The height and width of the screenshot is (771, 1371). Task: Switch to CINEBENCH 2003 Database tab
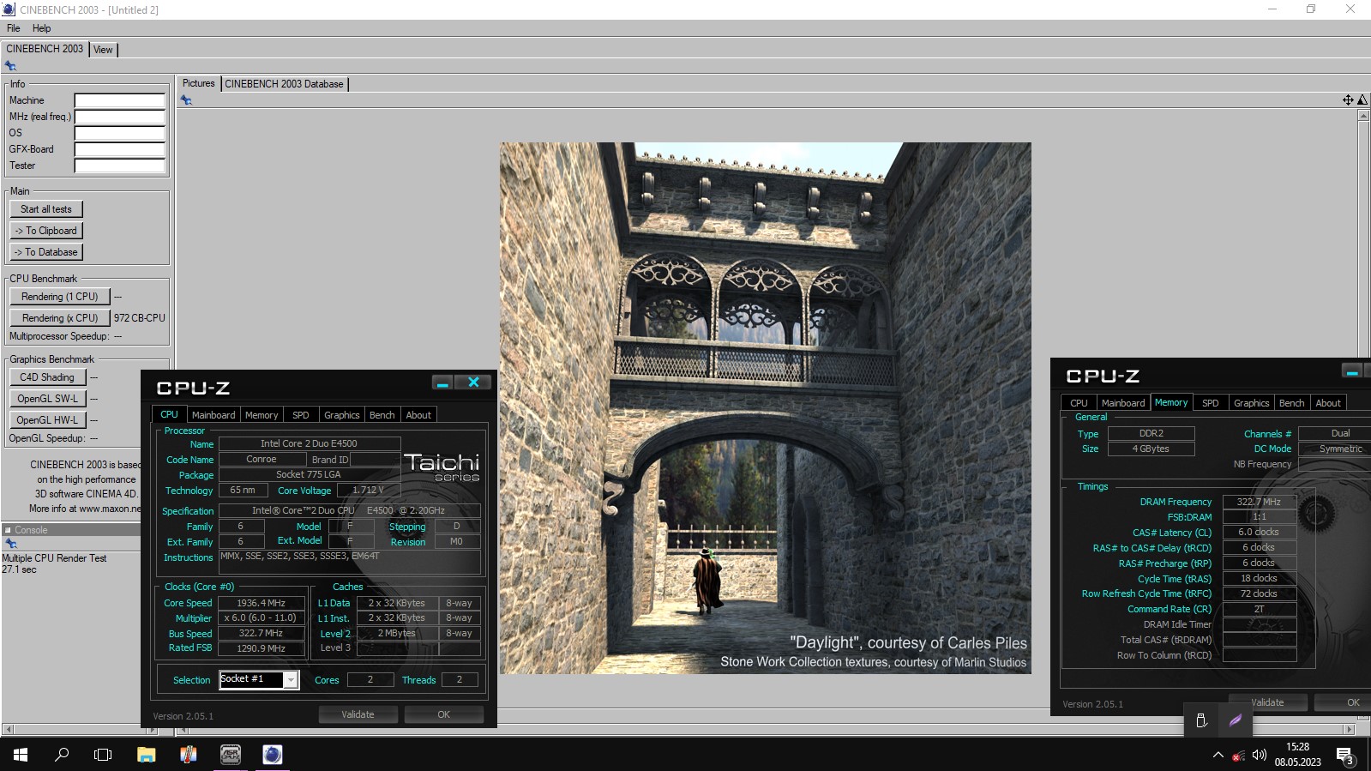pos(285,84)
